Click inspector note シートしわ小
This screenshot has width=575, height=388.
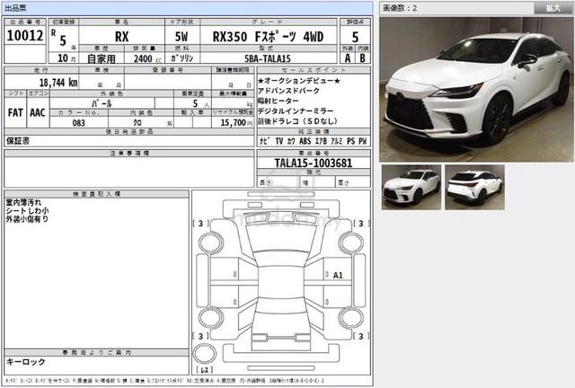tap(27, 211)
